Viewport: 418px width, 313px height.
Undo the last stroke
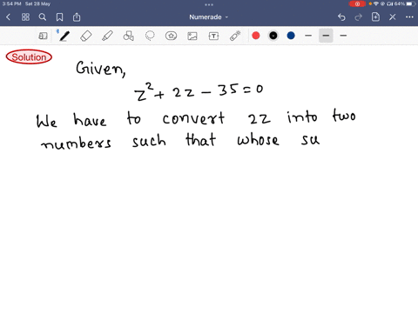click(x=341, y=17)
